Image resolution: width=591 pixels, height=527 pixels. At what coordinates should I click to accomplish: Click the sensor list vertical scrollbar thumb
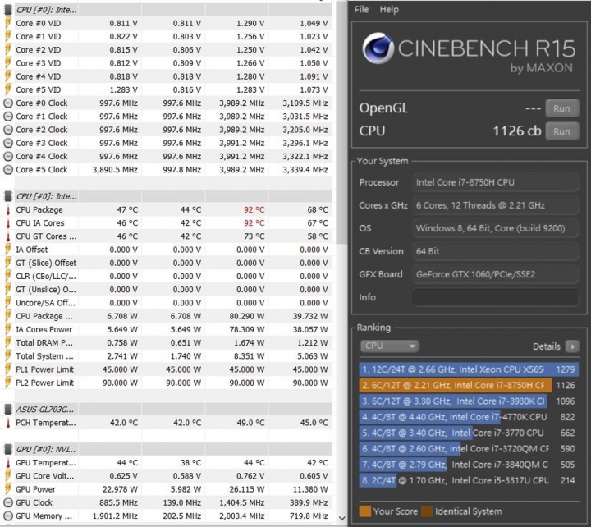[x=341, y=124]
